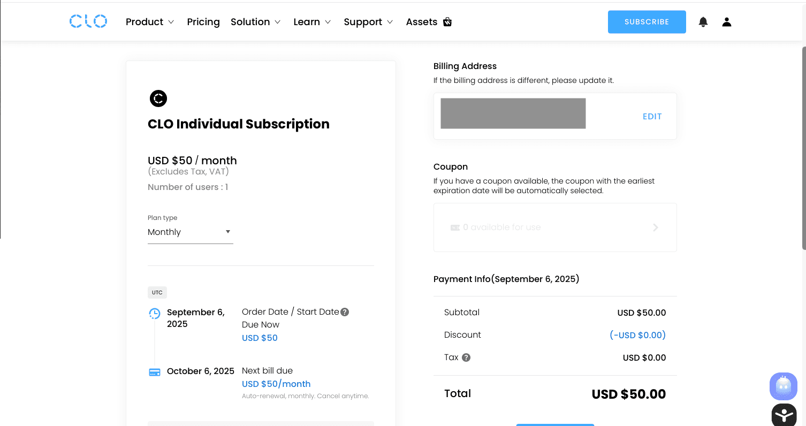
Task: Open the accessibility widget
Action: point(784,415)
